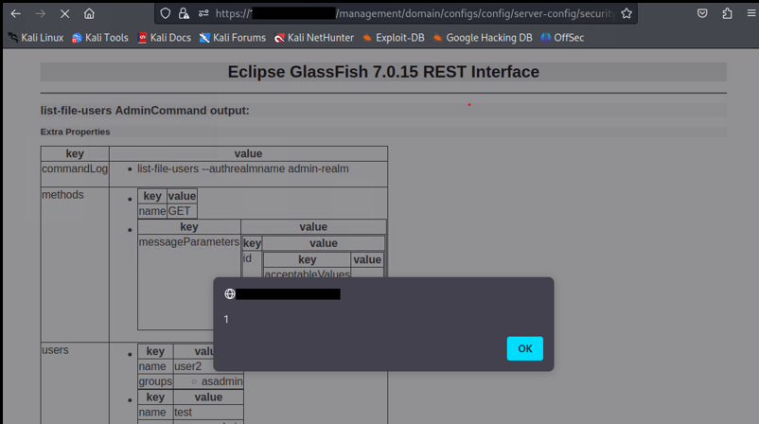
Task: Click the Extra Properties label
Action: tap(75, 132)
